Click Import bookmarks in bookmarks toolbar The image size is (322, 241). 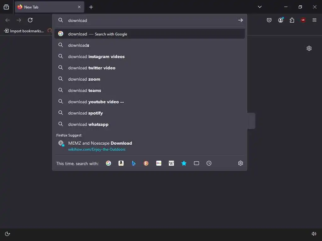(24, 31)
